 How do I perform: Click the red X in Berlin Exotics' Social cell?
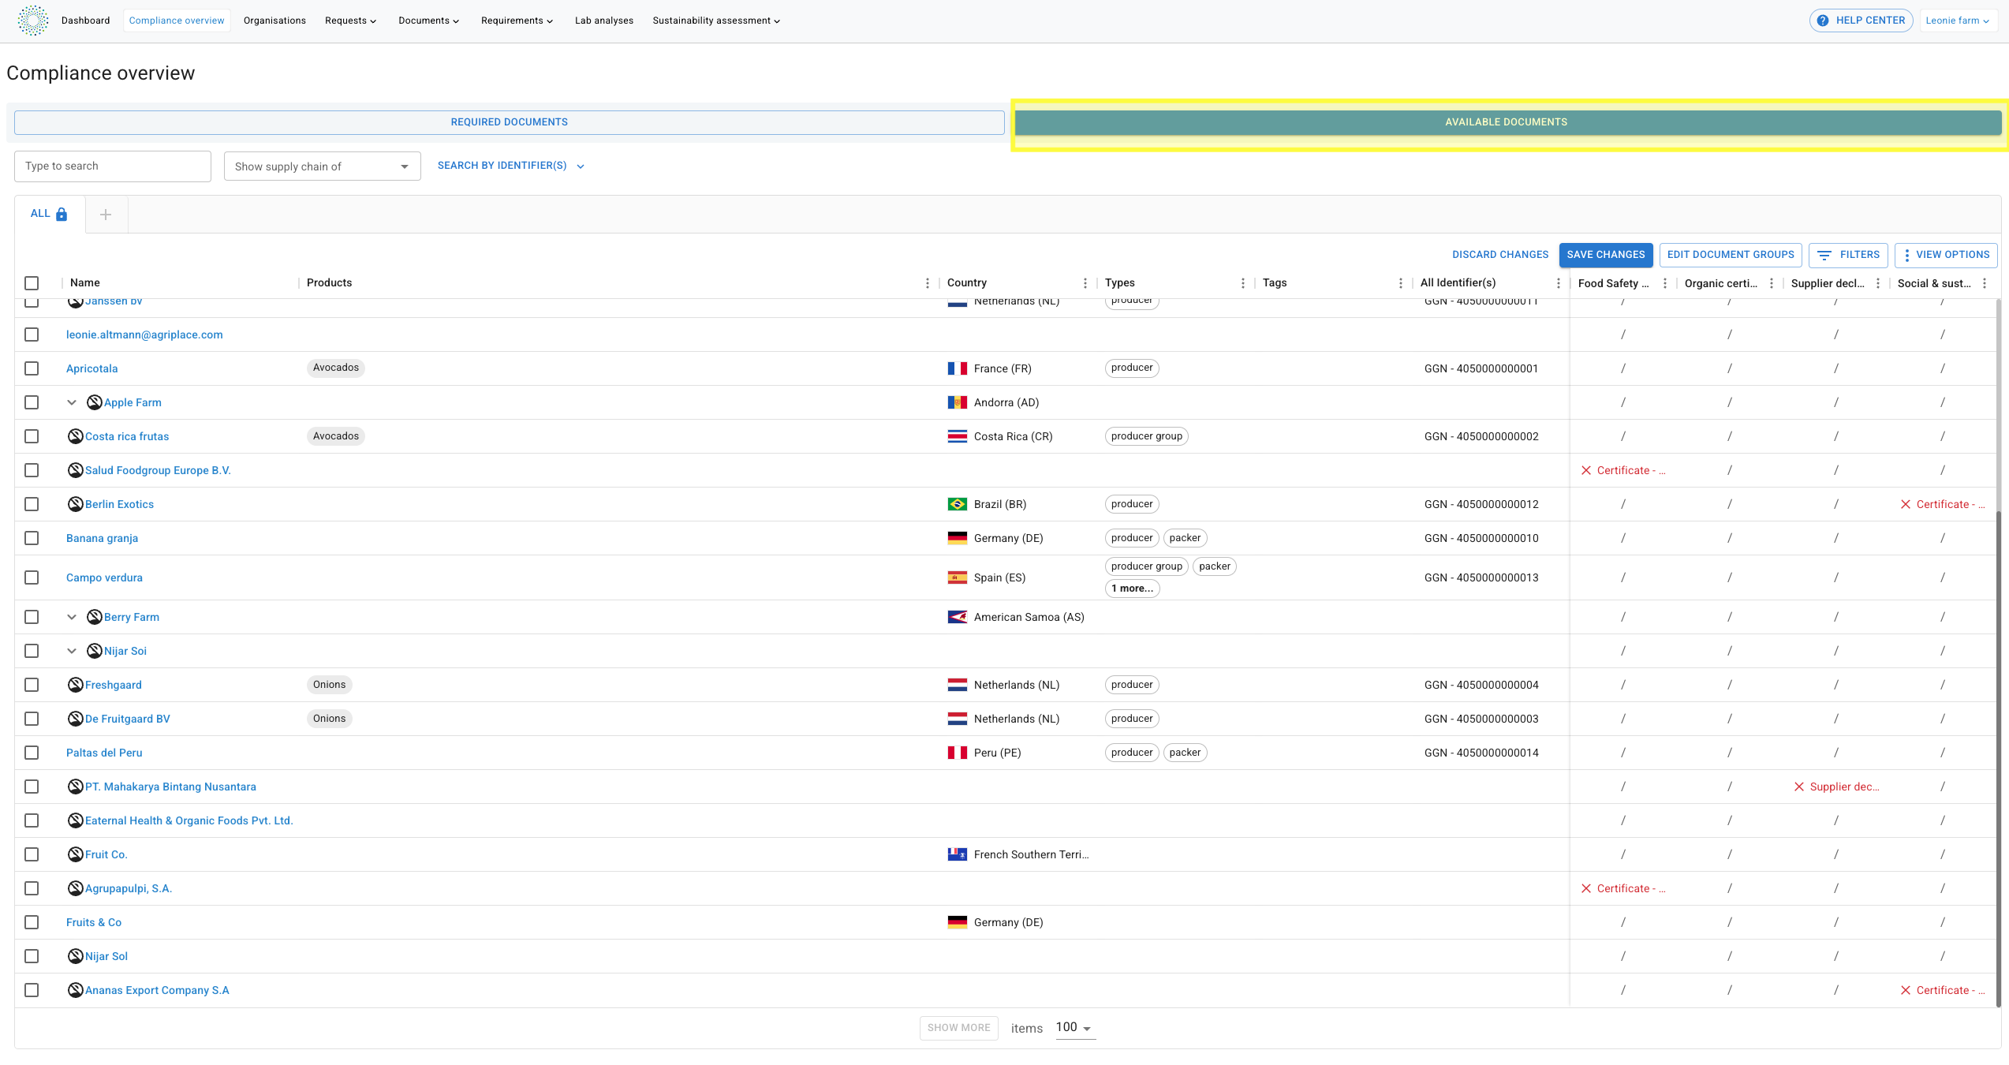1906,504
